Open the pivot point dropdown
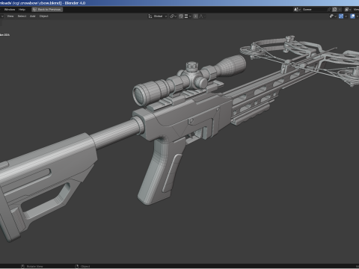 [173, 16]
